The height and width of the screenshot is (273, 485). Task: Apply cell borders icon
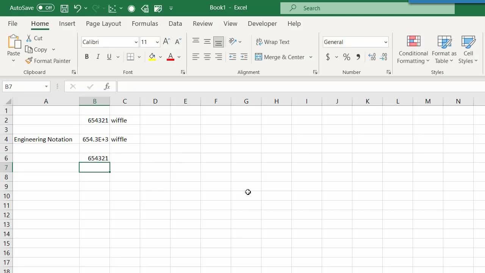(x=130, y=57)
